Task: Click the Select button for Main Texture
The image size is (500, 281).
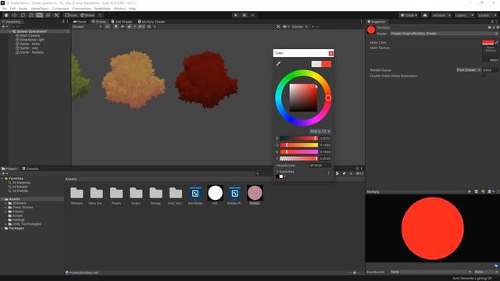Action: click(x=494, y=60)
